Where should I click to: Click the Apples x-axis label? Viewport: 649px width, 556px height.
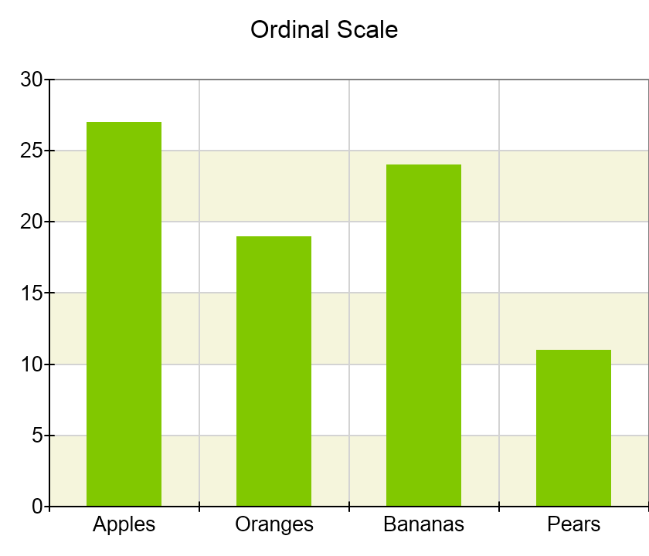(124, 524)
